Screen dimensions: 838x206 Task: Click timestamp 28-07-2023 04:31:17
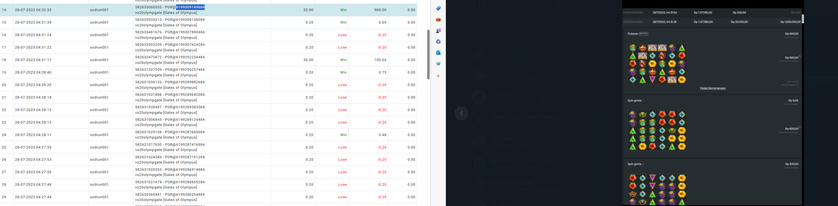tap(33, 60)
